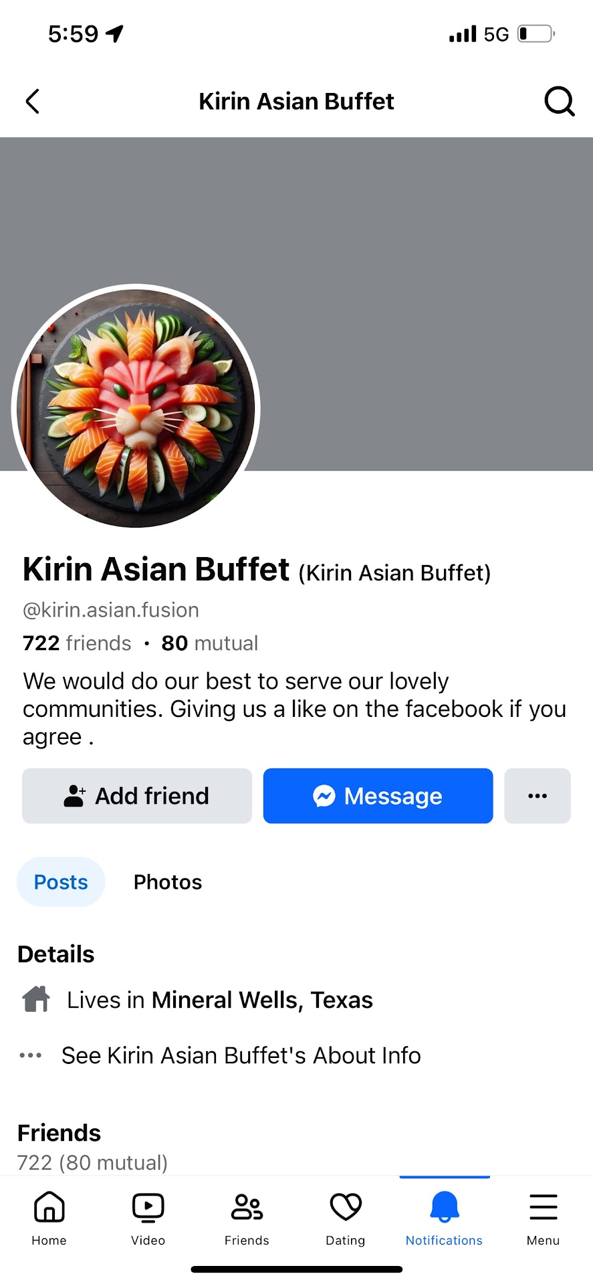View the 80 mutual friends link

click(x=210, y=643)
